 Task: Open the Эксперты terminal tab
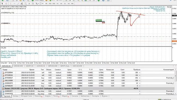95,96
